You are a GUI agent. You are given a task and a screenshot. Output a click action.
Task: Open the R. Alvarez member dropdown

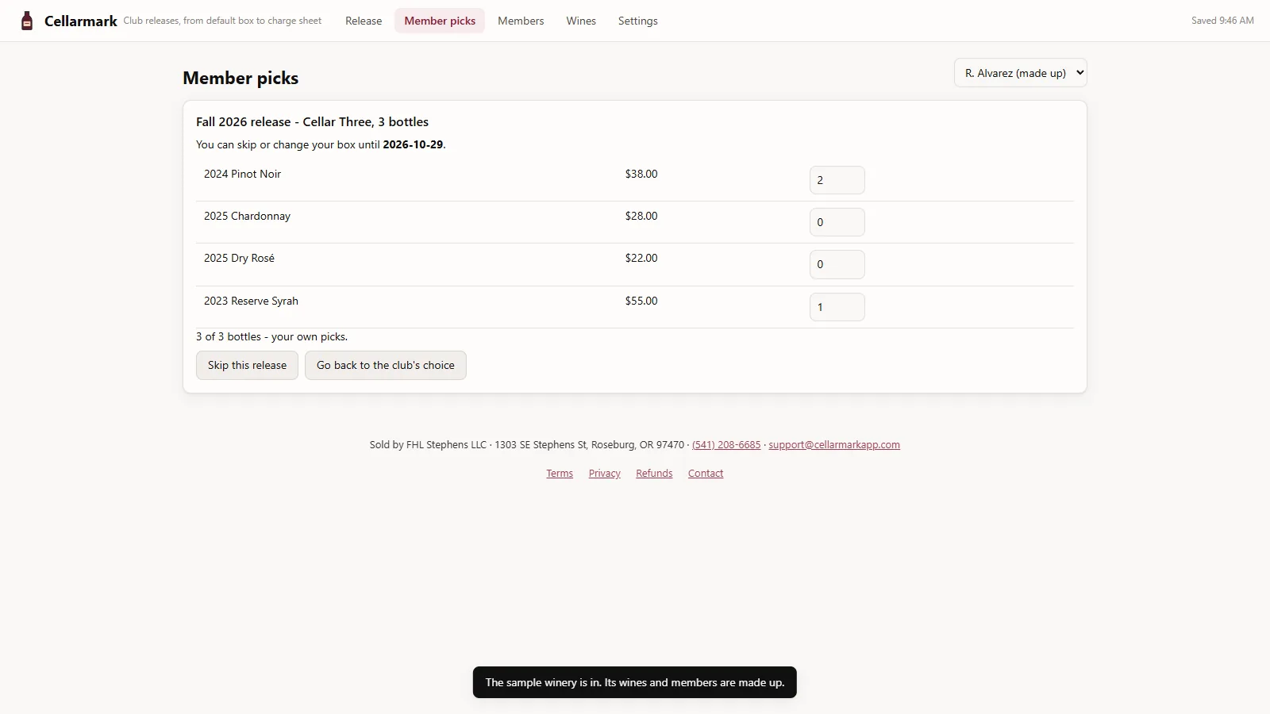(x=1020, y=73)
